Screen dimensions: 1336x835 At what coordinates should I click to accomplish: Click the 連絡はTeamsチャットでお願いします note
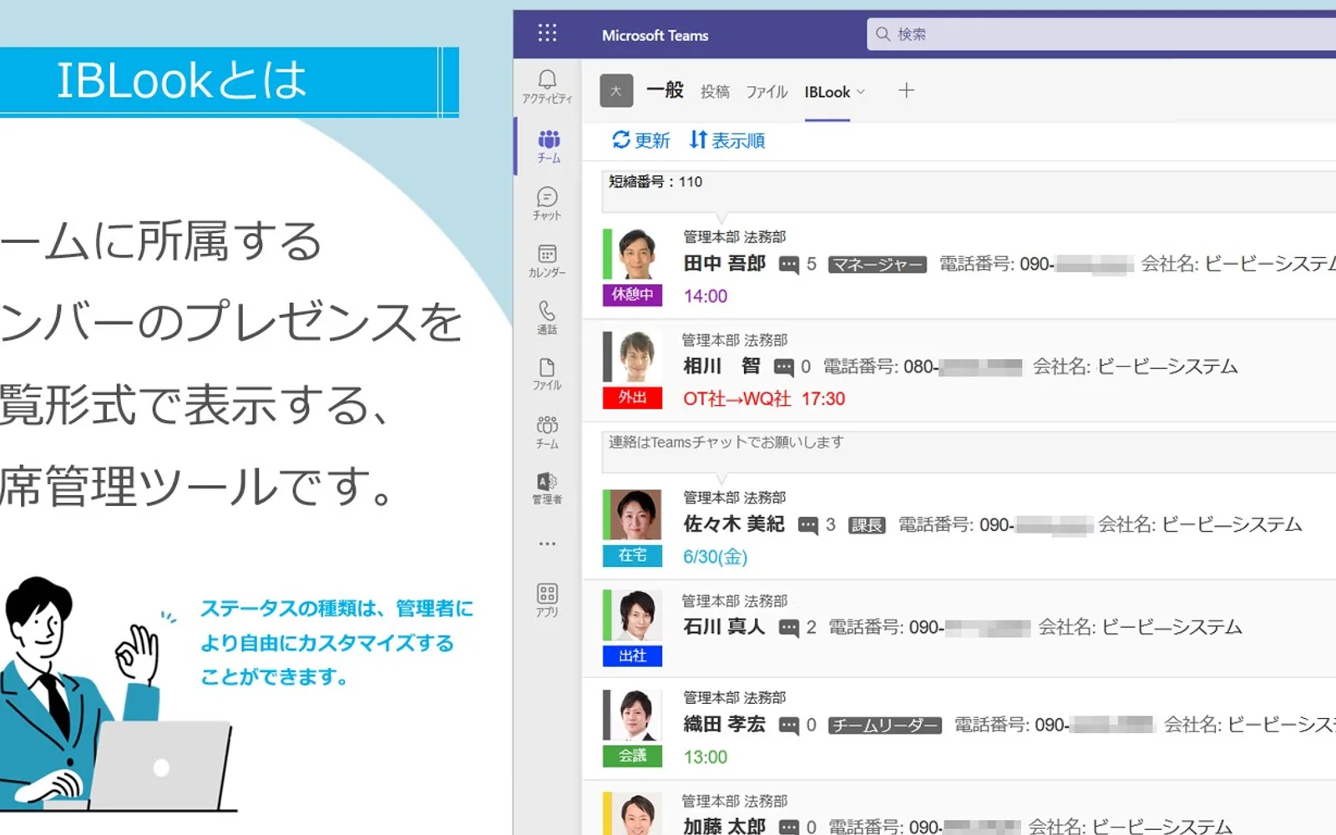(x=969, y=452)
